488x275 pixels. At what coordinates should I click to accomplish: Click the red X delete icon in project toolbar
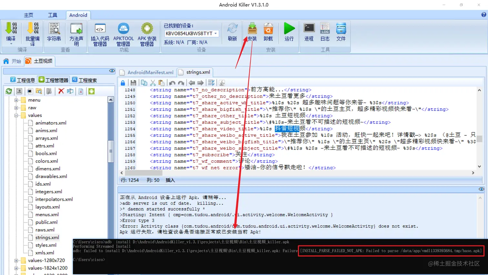[61, 91]
